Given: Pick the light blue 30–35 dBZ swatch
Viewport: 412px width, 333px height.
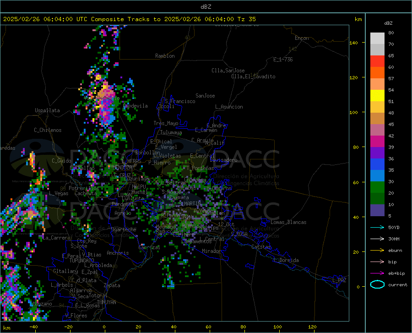Looking at the screenshot, I should coord(377,176).
